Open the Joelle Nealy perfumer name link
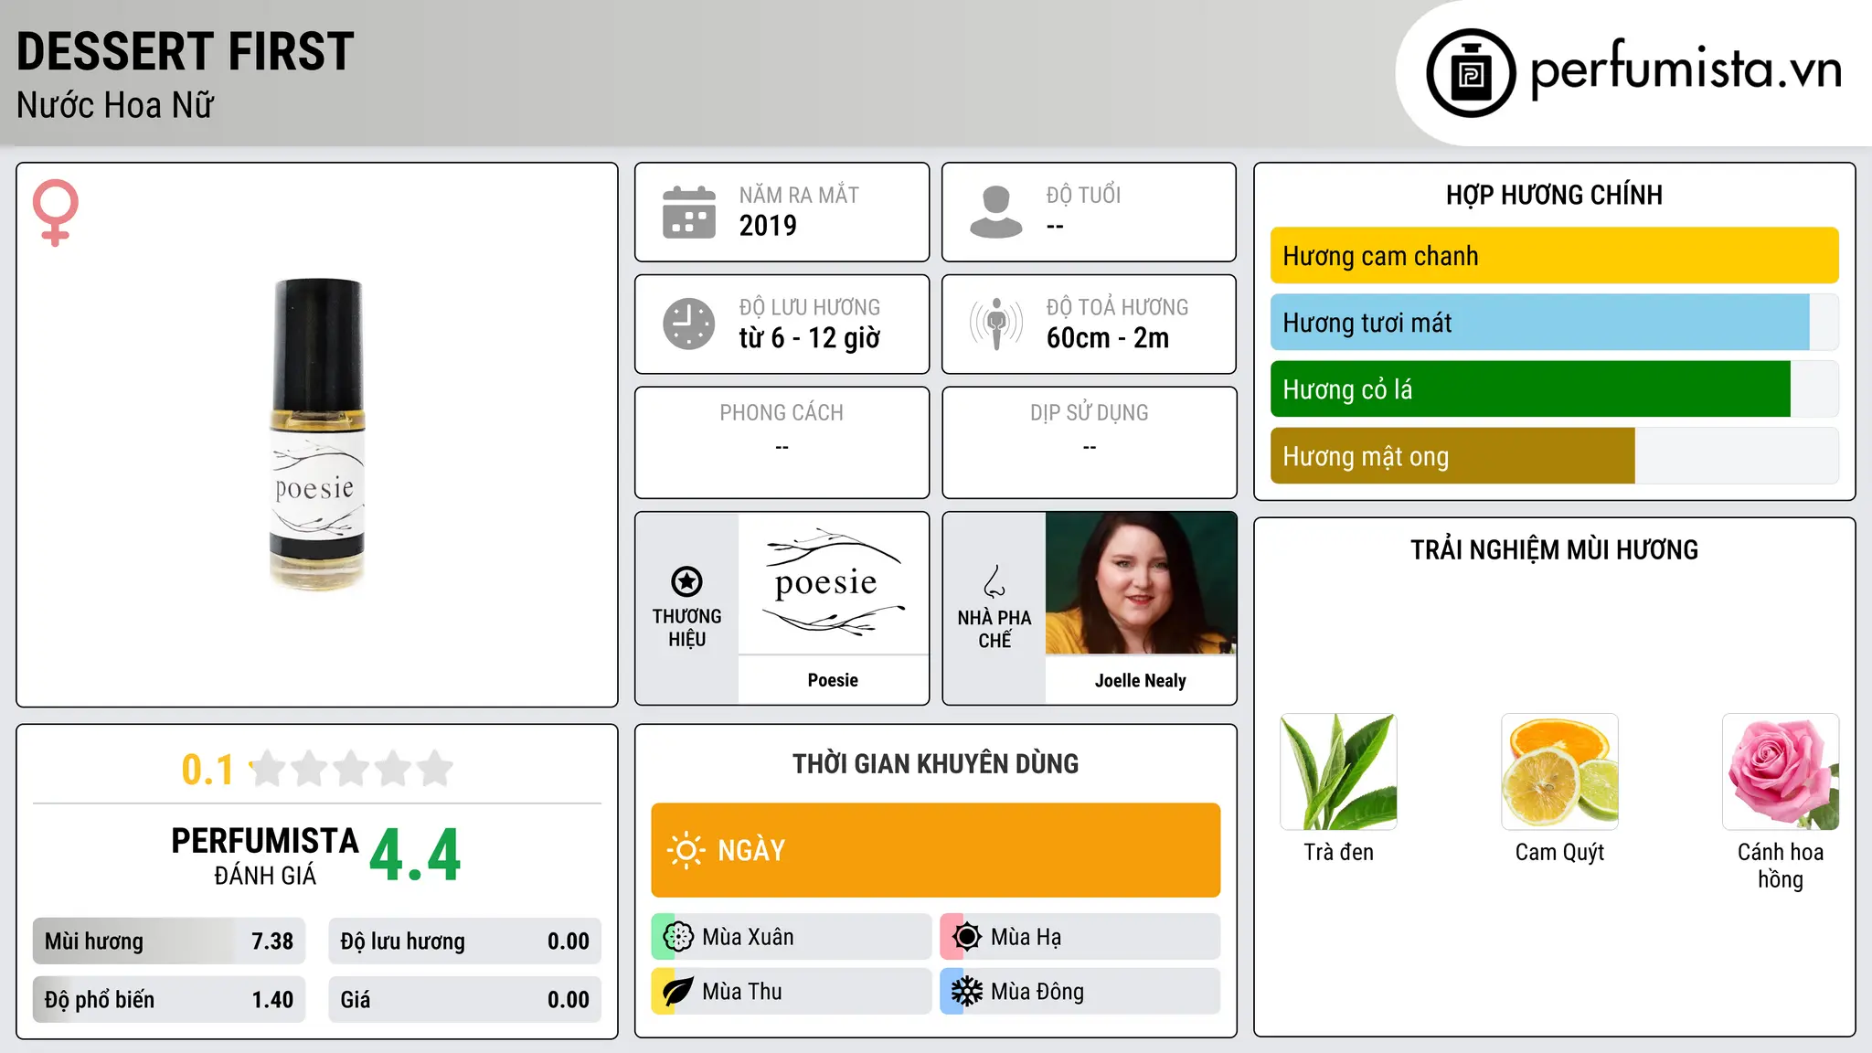 coord(1141,681)
